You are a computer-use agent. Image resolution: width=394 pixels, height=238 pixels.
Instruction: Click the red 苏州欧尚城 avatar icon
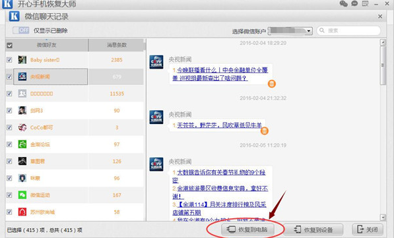[22, 212]
